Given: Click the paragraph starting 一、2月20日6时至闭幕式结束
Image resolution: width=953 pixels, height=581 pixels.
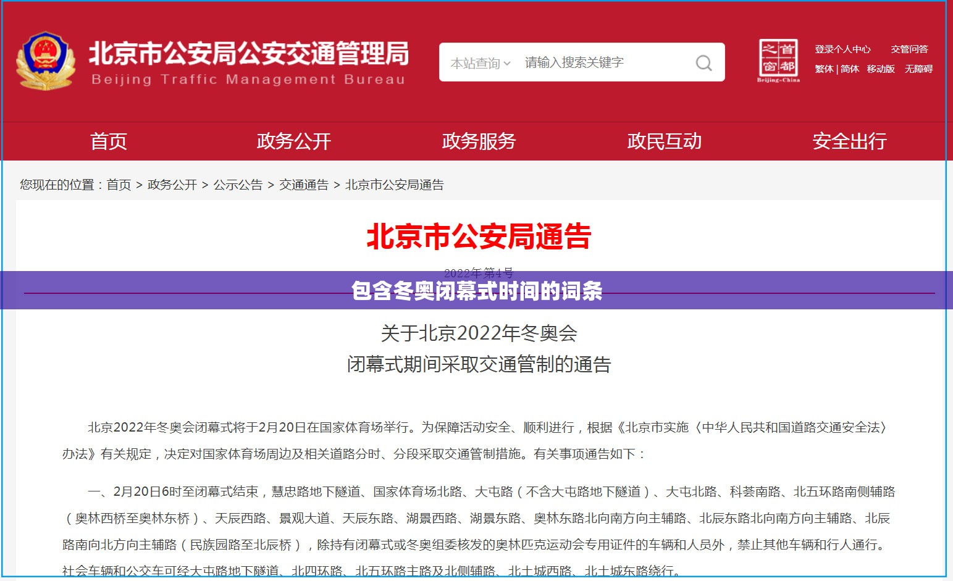Looking at the screenshot, I should tap(479, 531).
